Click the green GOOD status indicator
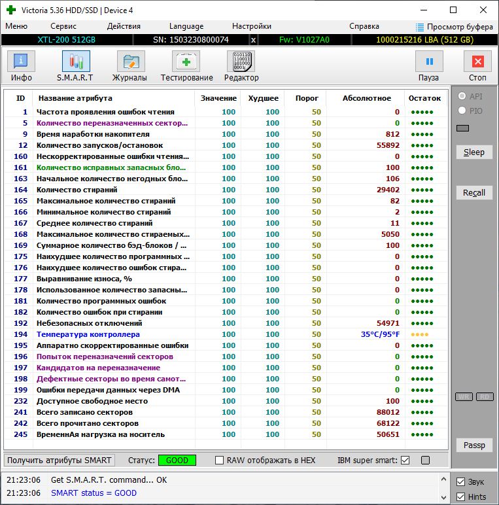This screenshot has height=505, width=499. click(x=177, y=461)
